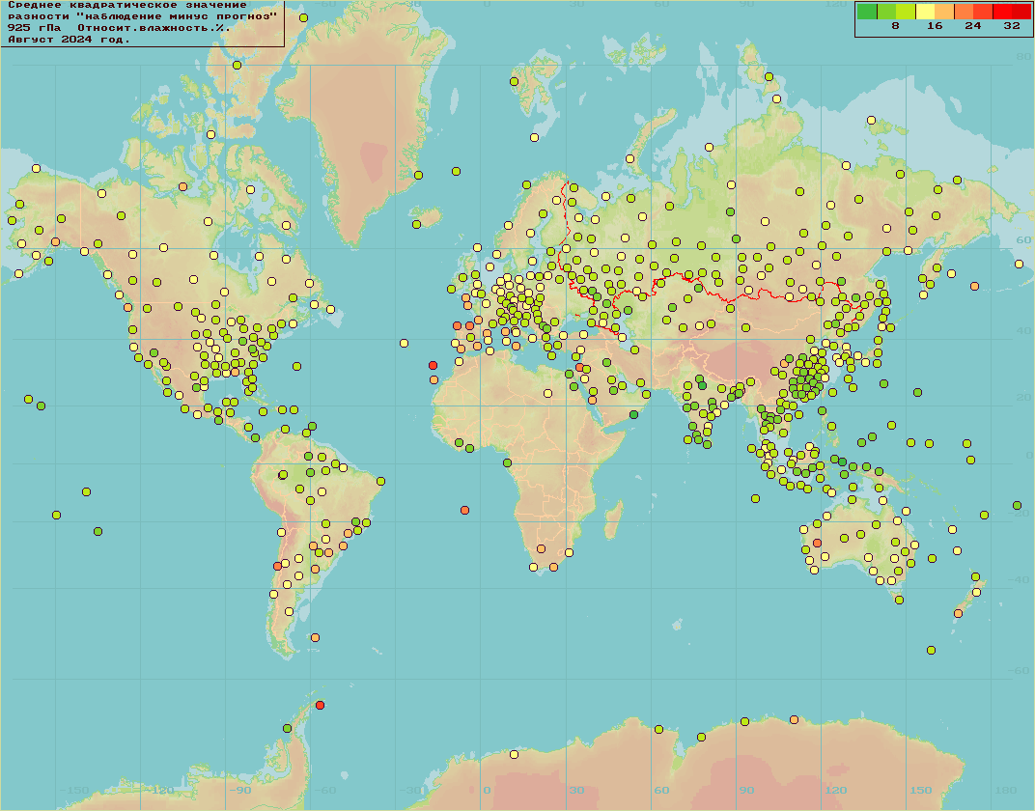Select the pale yellow marker on Antarctica's coast

(515, 754)
